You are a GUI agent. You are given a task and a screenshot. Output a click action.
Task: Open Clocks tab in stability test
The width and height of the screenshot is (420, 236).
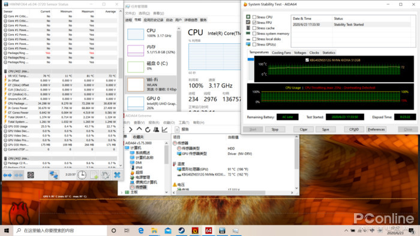pyautogui.click(x=314, y=53)
